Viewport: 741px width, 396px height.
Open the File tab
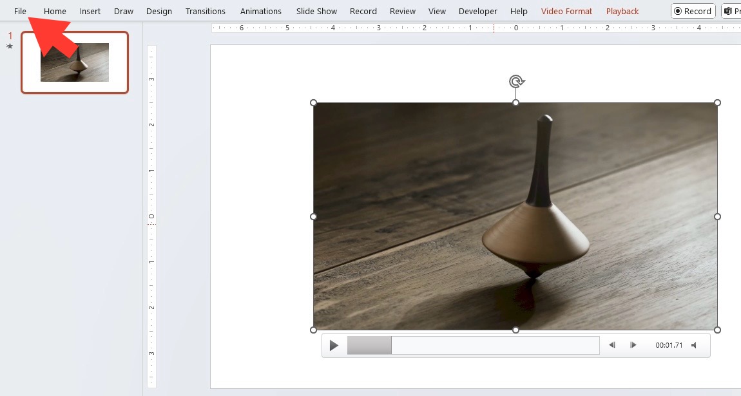pyautogui.click(x=20, y=11)
